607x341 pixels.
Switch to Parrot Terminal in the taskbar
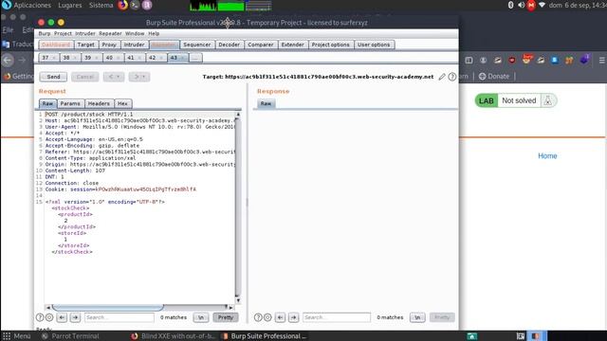pos(70,336)
